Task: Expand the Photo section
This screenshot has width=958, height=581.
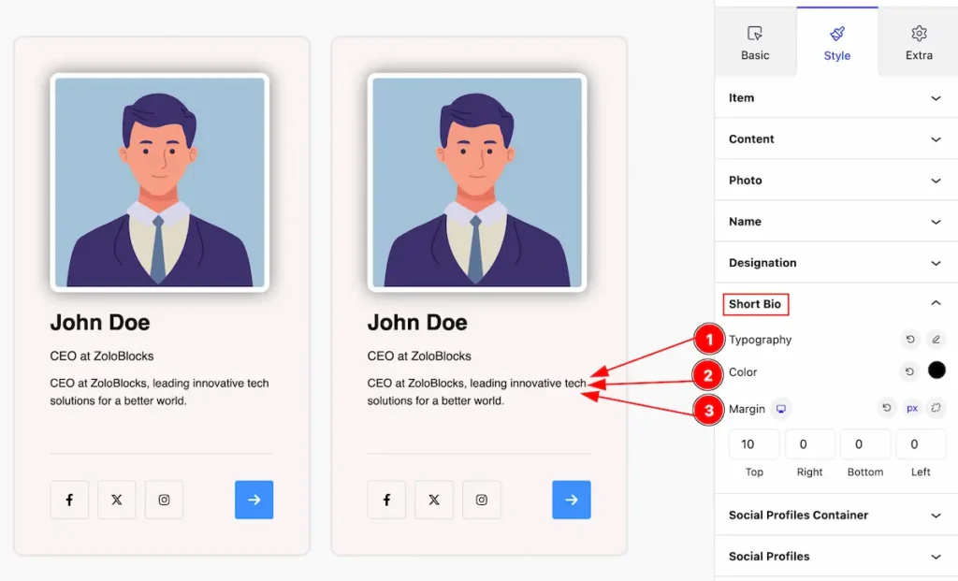Action: [835, 181]
